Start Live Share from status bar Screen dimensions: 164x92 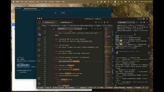coord(70,88)
